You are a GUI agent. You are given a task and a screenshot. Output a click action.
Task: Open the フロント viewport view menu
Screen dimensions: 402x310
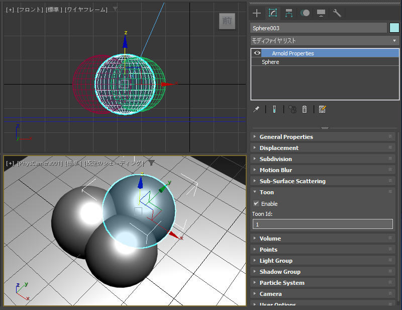click(30, 10)
